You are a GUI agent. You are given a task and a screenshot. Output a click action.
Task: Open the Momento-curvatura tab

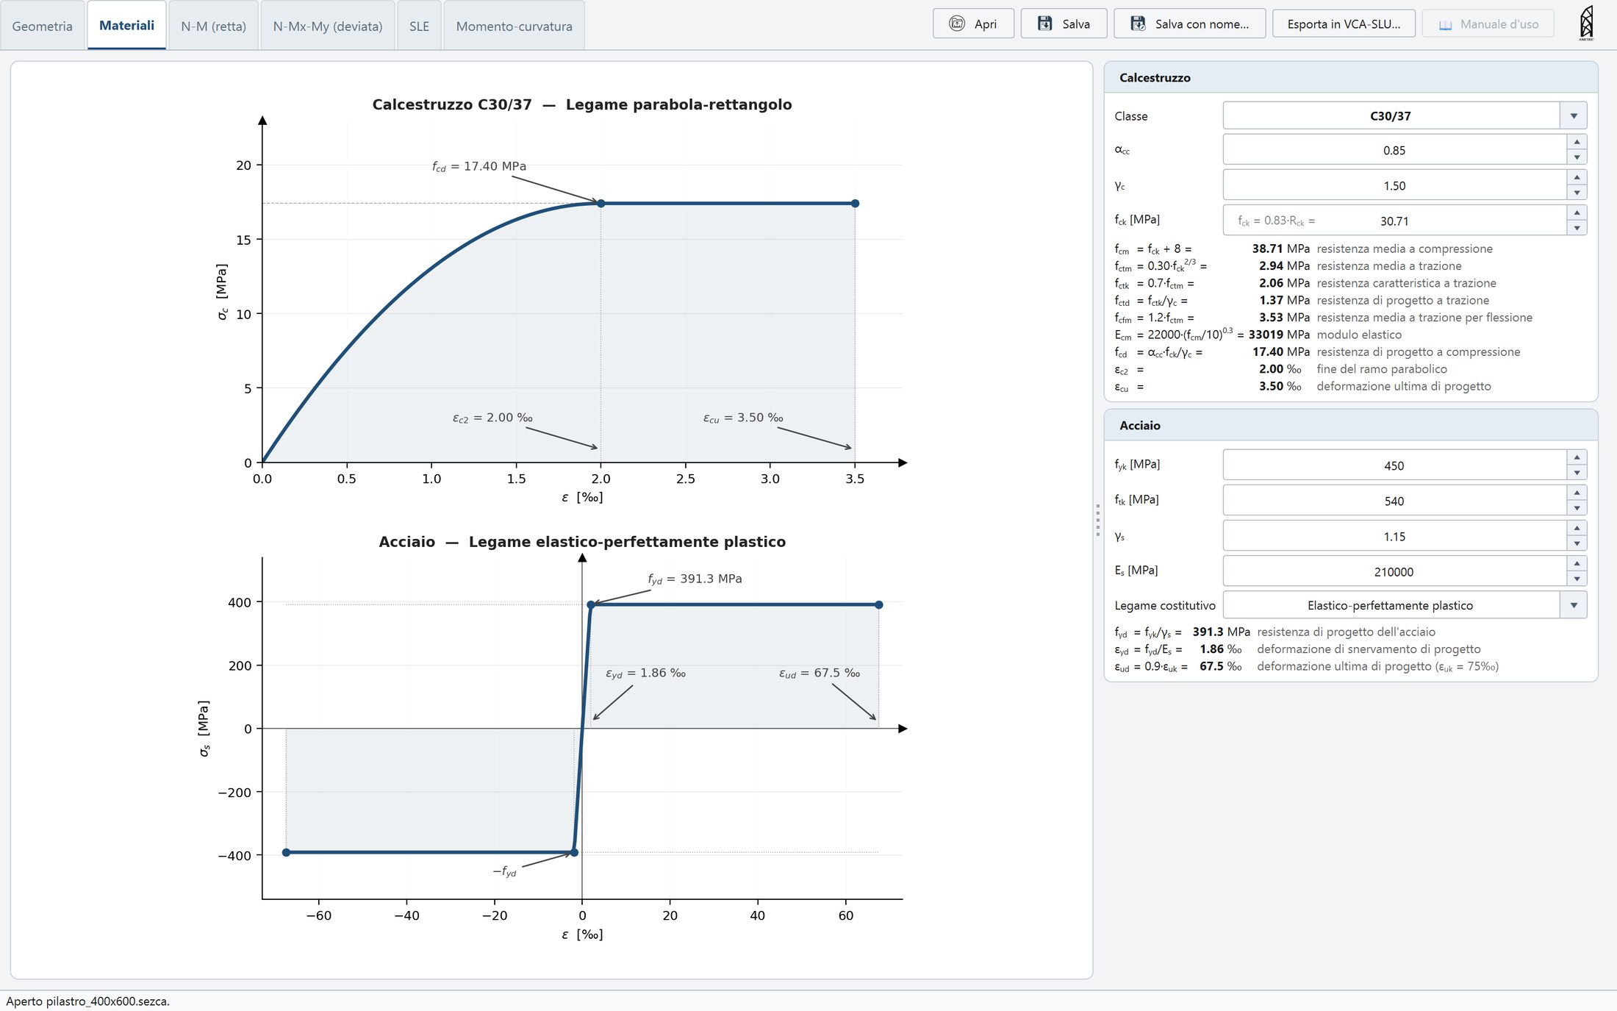pyautogui.click(x=514, y=26)
